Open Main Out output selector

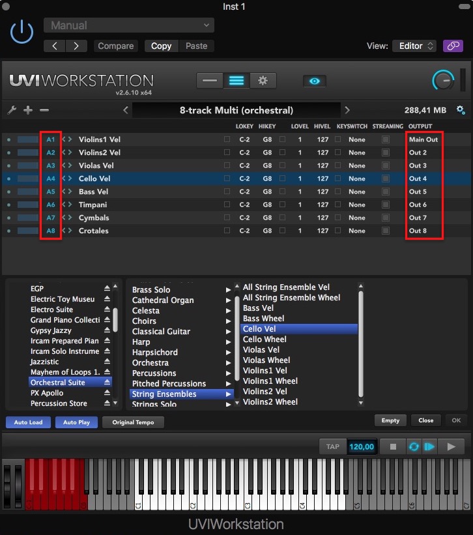[x=423, y=139]
